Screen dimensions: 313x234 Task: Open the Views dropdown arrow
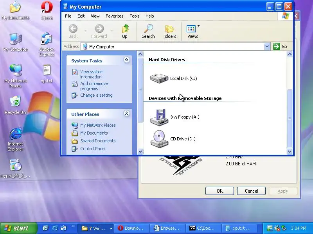tap(198, 26)
